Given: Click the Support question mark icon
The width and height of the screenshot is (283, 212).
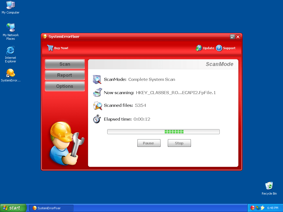Looking at the screenshot, I should [219, 48].
